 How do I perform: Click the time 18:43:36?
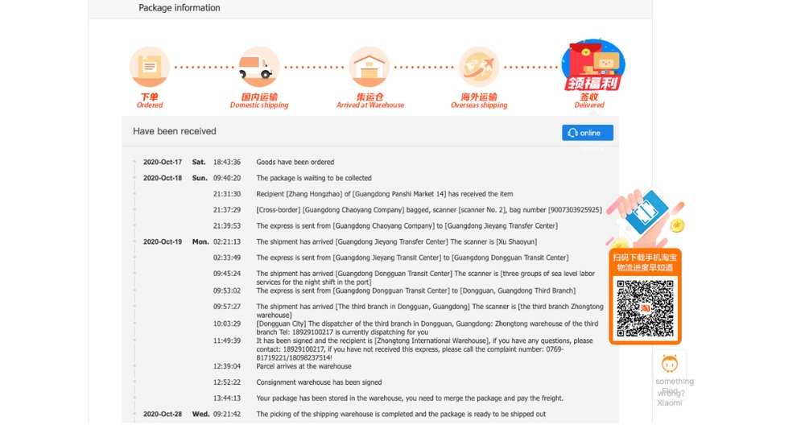227,163
